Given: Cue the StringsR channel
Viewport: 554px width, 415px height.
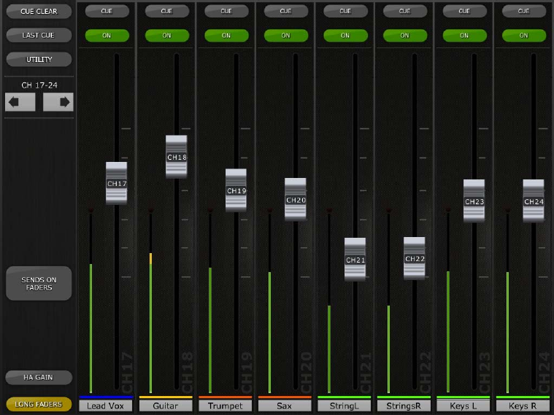Looking at the screenshot, I should tap(405, 11).
